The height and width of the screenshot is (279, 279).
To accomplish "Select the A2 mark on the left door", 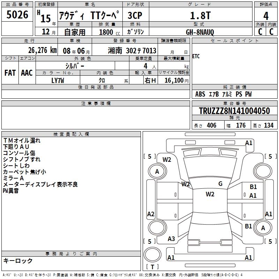I will tap(151, 214).
